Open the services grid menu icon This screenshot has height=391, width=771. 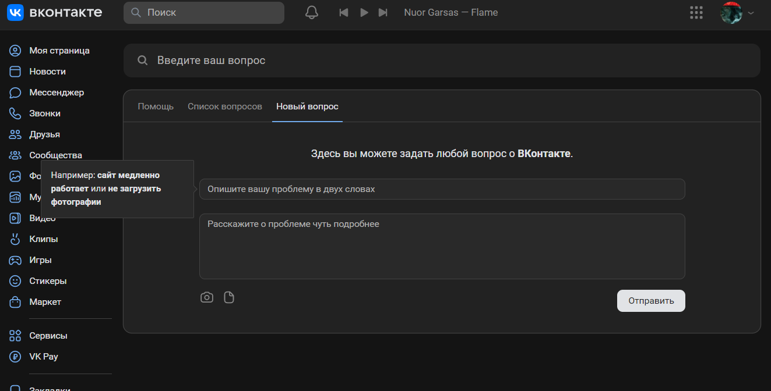pos(696,12)
